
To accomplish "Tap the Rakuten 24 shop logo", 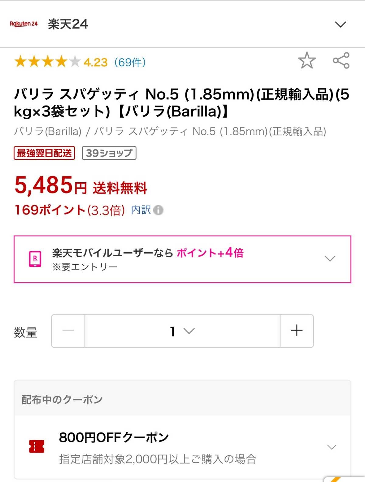I will tap(24, 24).
